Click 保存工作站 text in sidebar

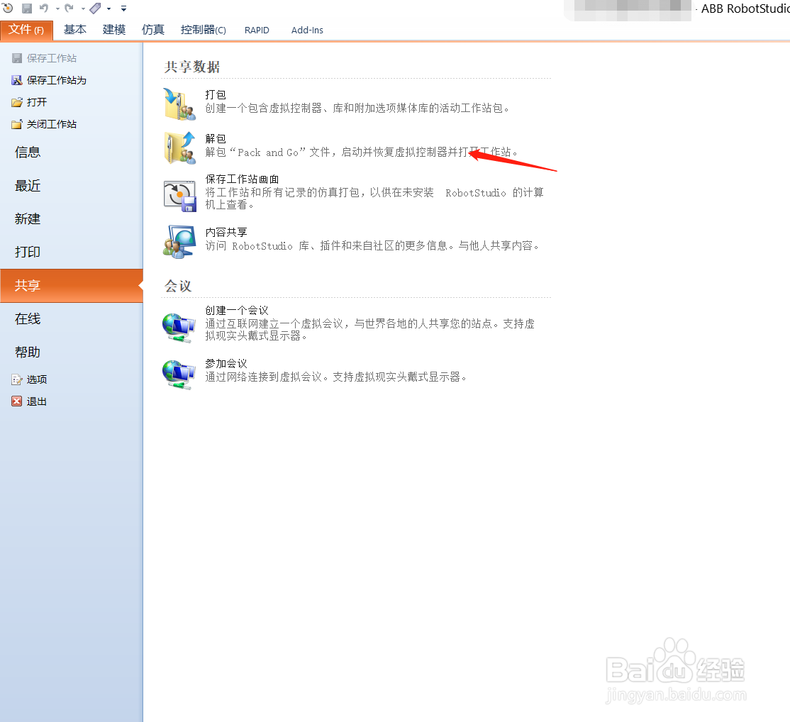tap(51, 58)
